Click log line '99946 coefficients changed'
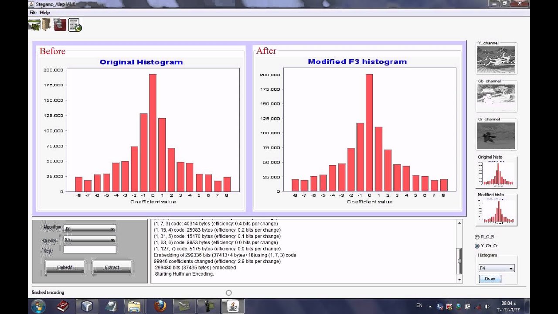 coord(217,261)
